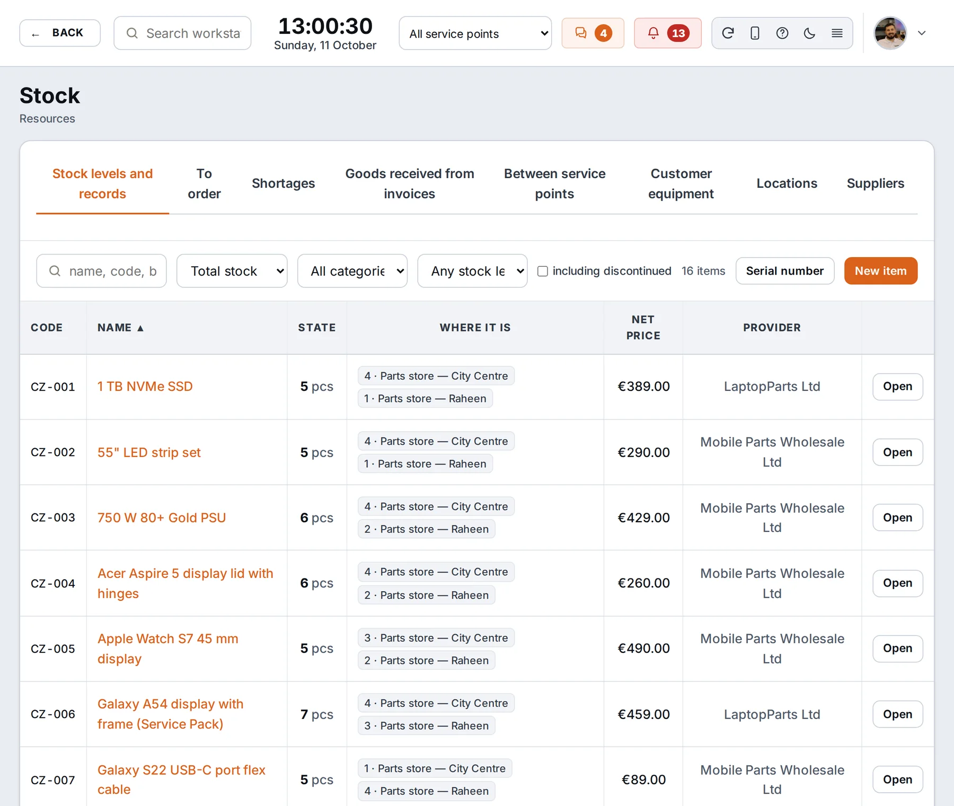Click the refresh icon
Screen dimensions: 954x806
pos(728,33)
